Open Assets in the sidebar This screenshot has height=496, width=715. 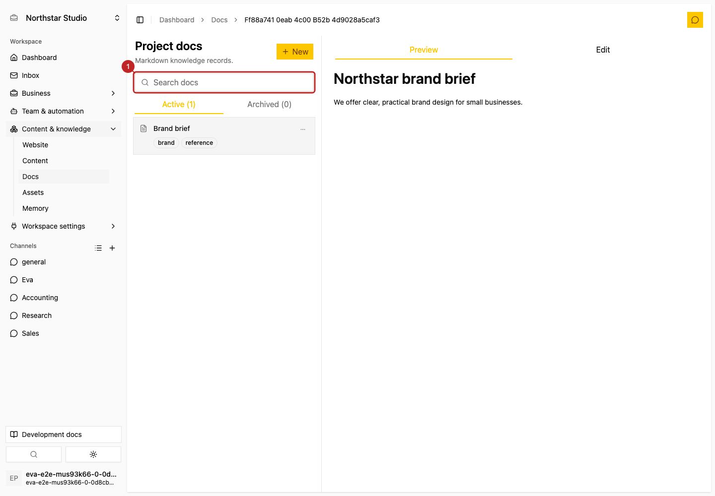point(64,192)
